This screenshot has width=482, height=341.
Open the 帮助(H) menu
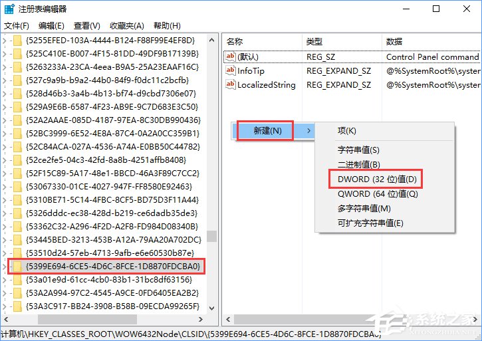pyautogui.click(x=168, y=26)
